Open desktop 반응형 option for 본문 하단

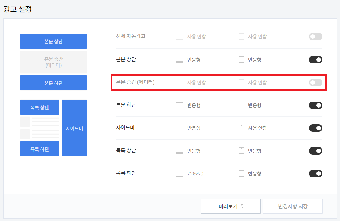(194, 105)
